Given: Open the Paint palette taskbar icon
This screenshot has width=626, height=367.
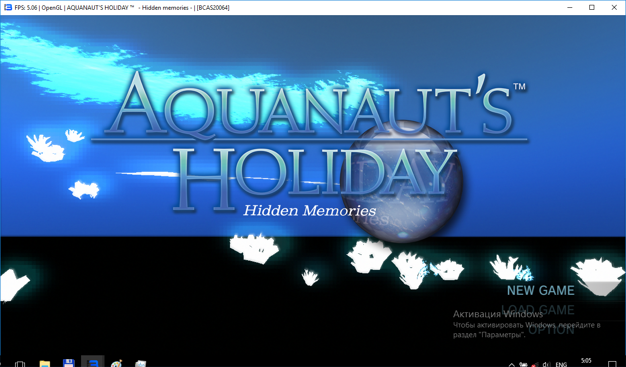Looking at the screenshot, I should [116, 364].
